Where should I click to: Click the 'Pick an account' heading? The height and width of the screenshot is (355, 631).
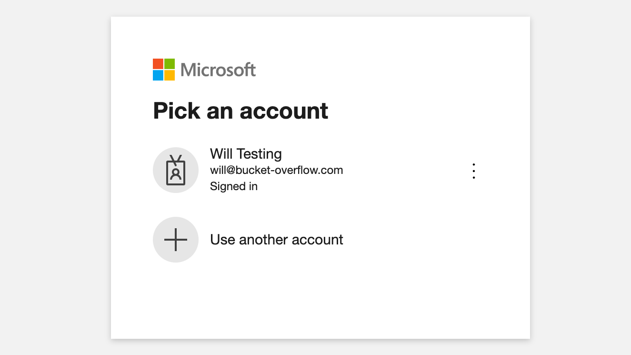pos(240,111)
